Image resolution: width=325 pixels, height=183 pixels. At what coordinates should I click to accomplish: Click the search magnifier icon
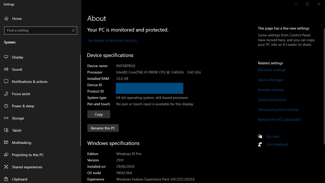[73, 30]
